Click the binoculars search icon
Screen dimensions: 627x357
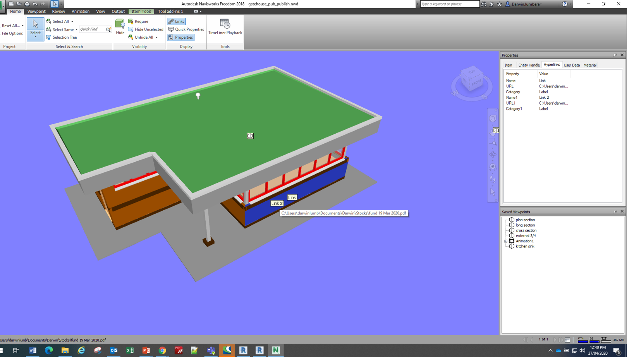[x=484, y=4]
